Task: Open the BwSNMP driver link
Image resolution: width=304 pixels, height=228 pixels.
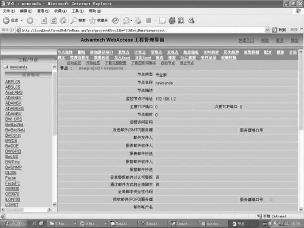Action: coord(13,167)
